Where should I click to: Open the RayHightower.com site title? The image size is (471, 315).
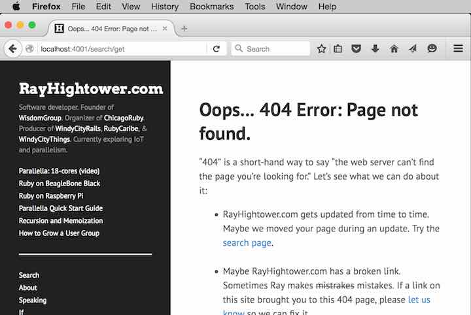pos(91,89)
